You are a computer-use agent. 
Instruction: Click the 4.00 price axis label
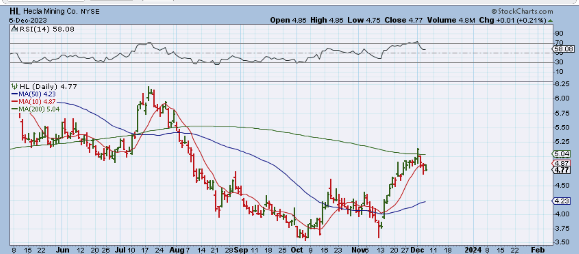coord(562,214)
